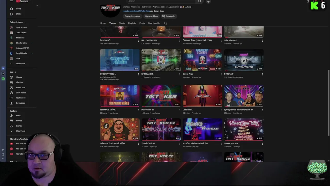Switch to the channel Home tab

[103, 23]
